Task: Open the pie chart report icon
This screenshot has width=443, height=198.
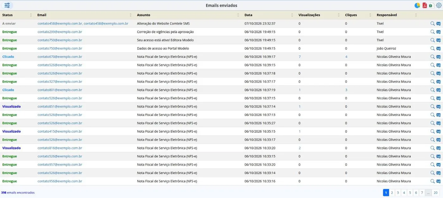Action: (417, 5)
